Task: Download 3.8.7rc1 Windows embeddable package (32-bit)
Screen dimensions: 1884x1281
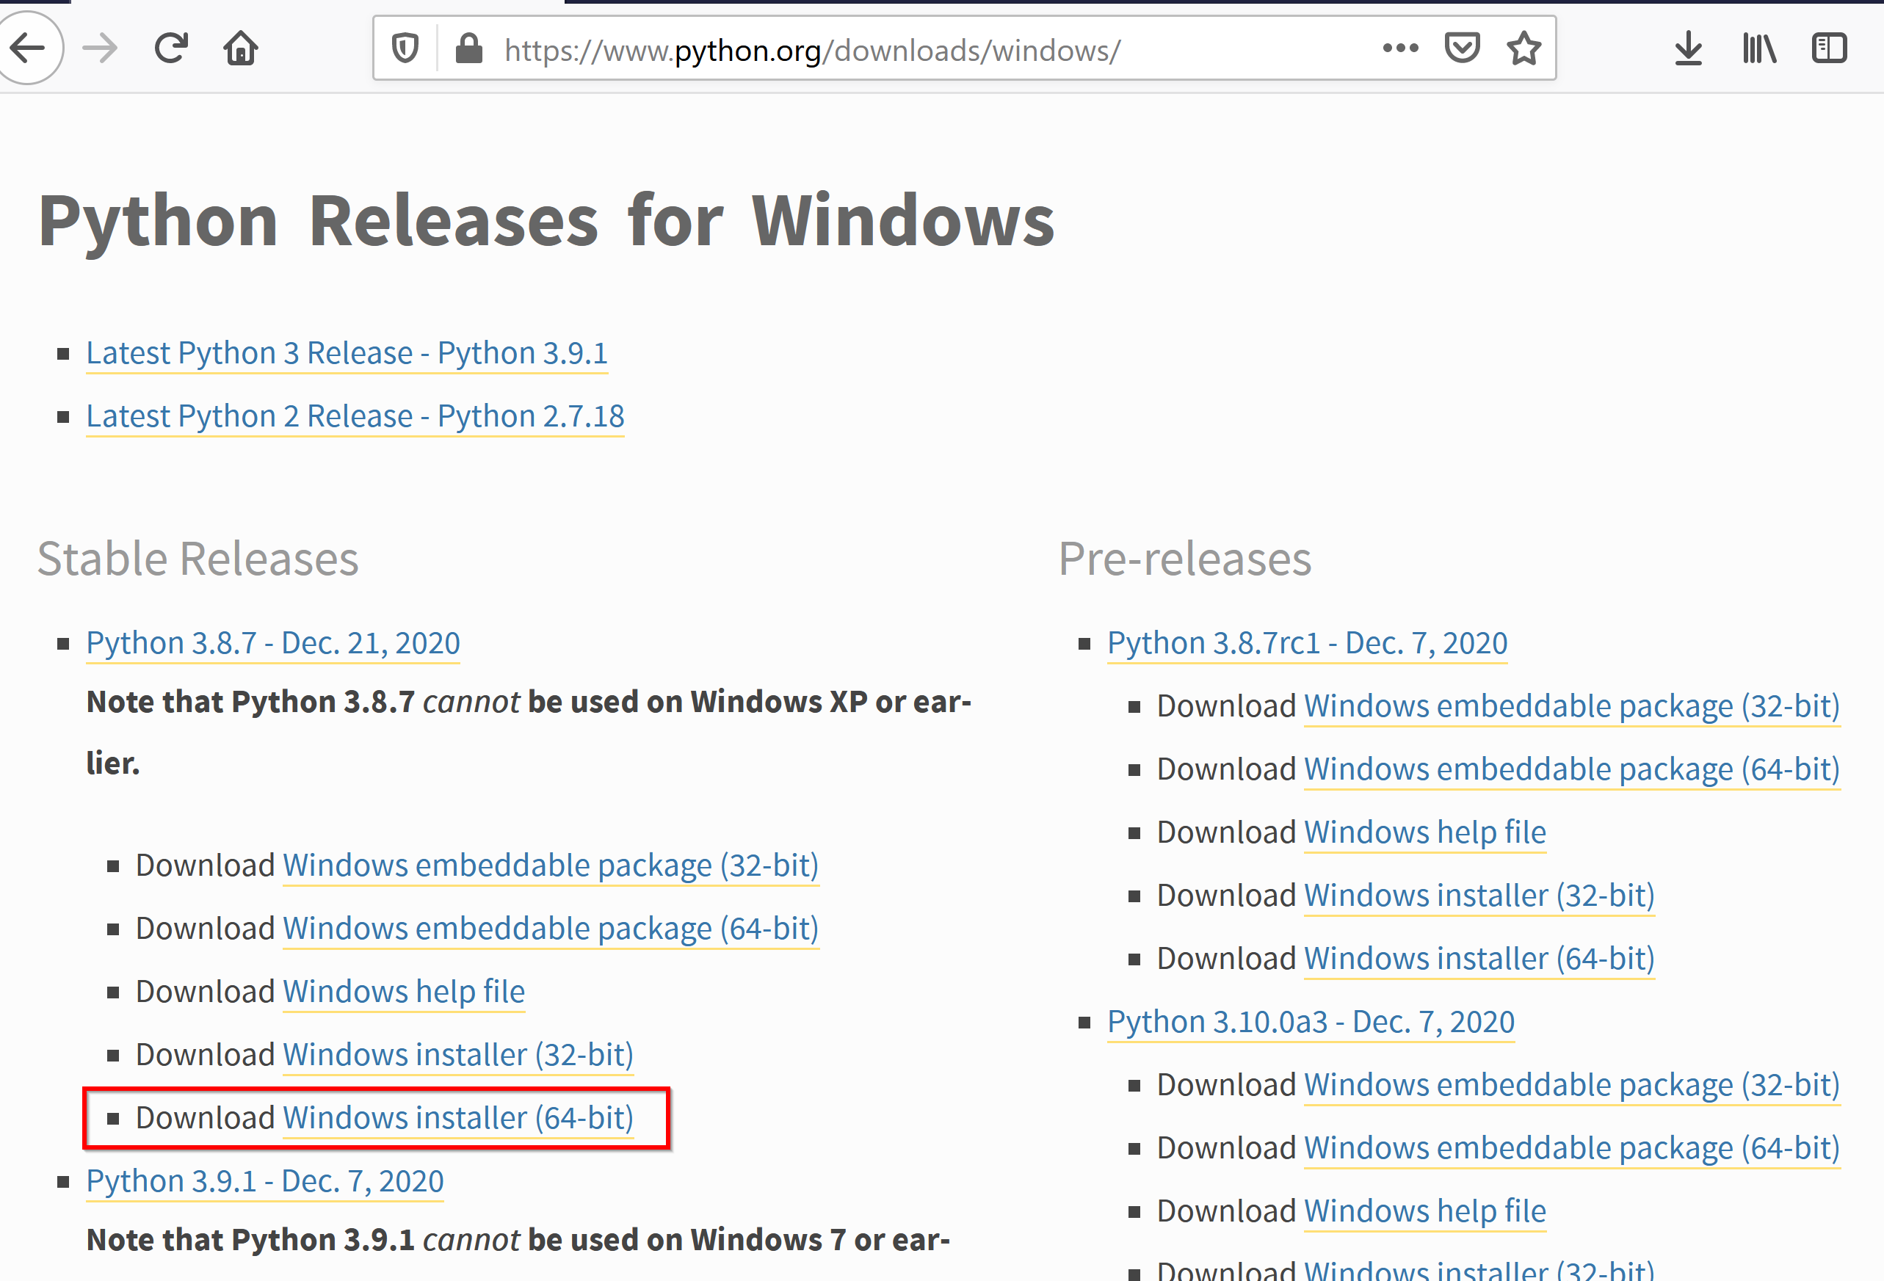Action: 1572,707
